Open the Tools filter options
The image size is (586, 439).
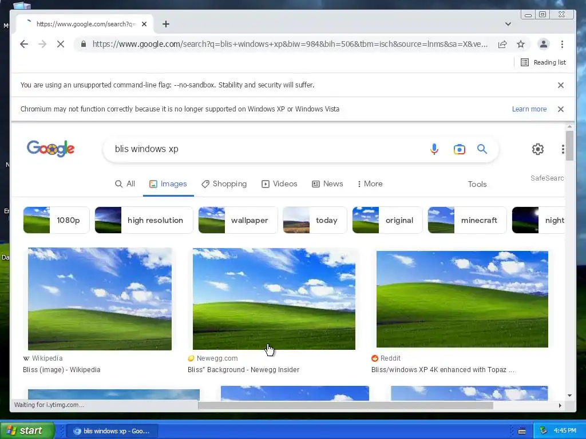477,184
